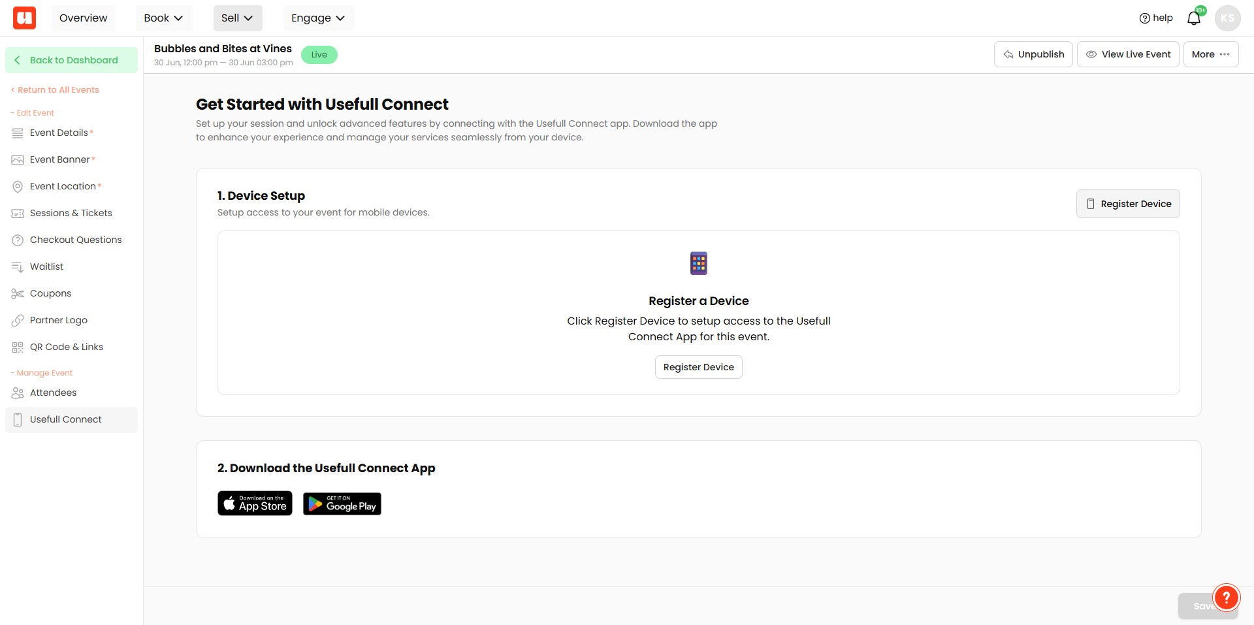Click the Event Location pin icon

pos(18,187)
